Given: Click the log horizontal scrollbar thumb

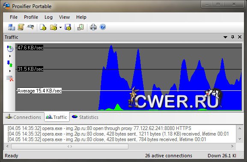Looking at the screenshot, I should pos(70,147).
